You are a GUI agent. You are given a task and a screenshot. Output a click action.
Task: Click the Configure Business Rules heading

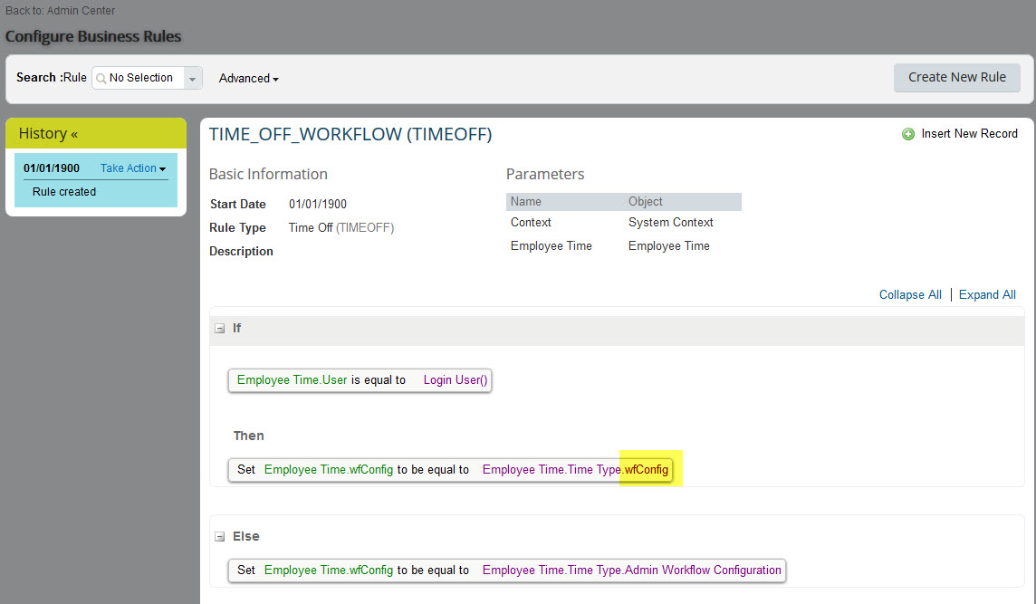click(93, 36)
